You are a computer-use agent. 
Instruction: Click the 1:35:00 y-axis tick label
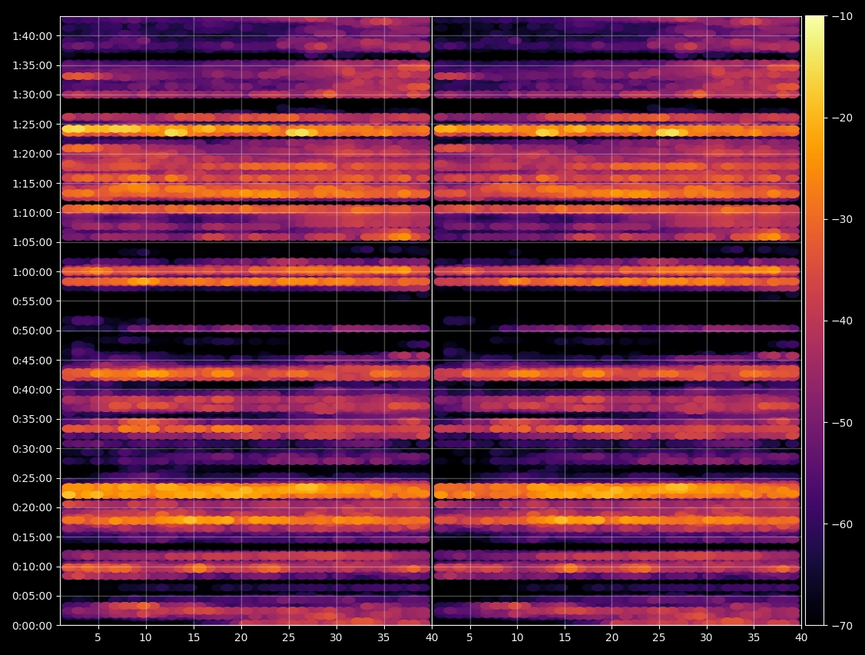tap(32, 65)
